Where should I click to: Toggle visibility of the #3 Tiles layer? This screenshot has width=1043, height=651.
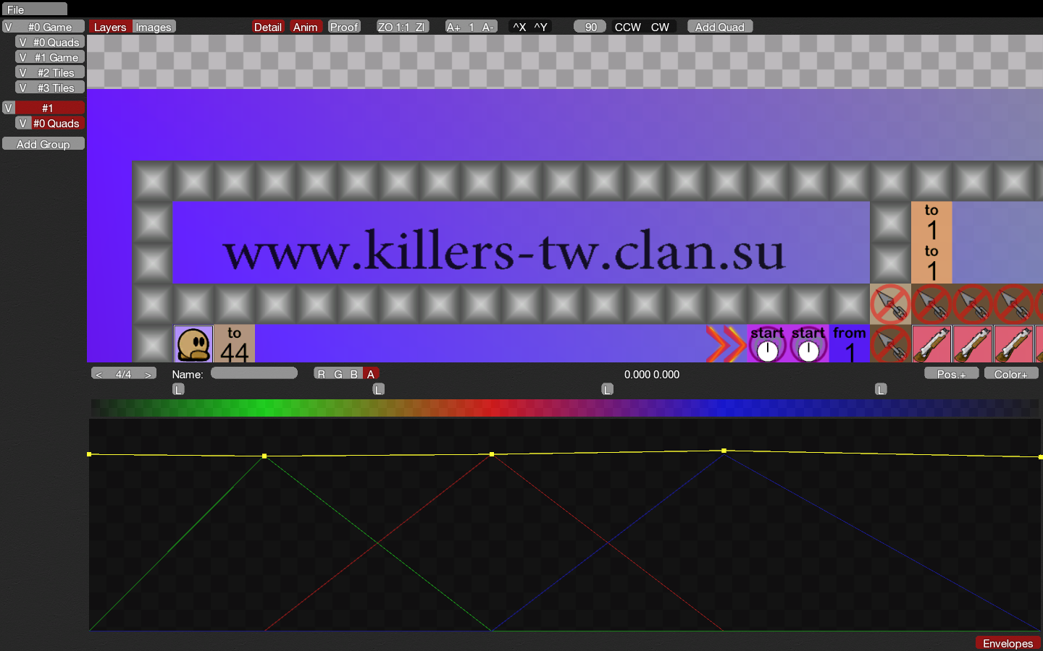[22, 88]
